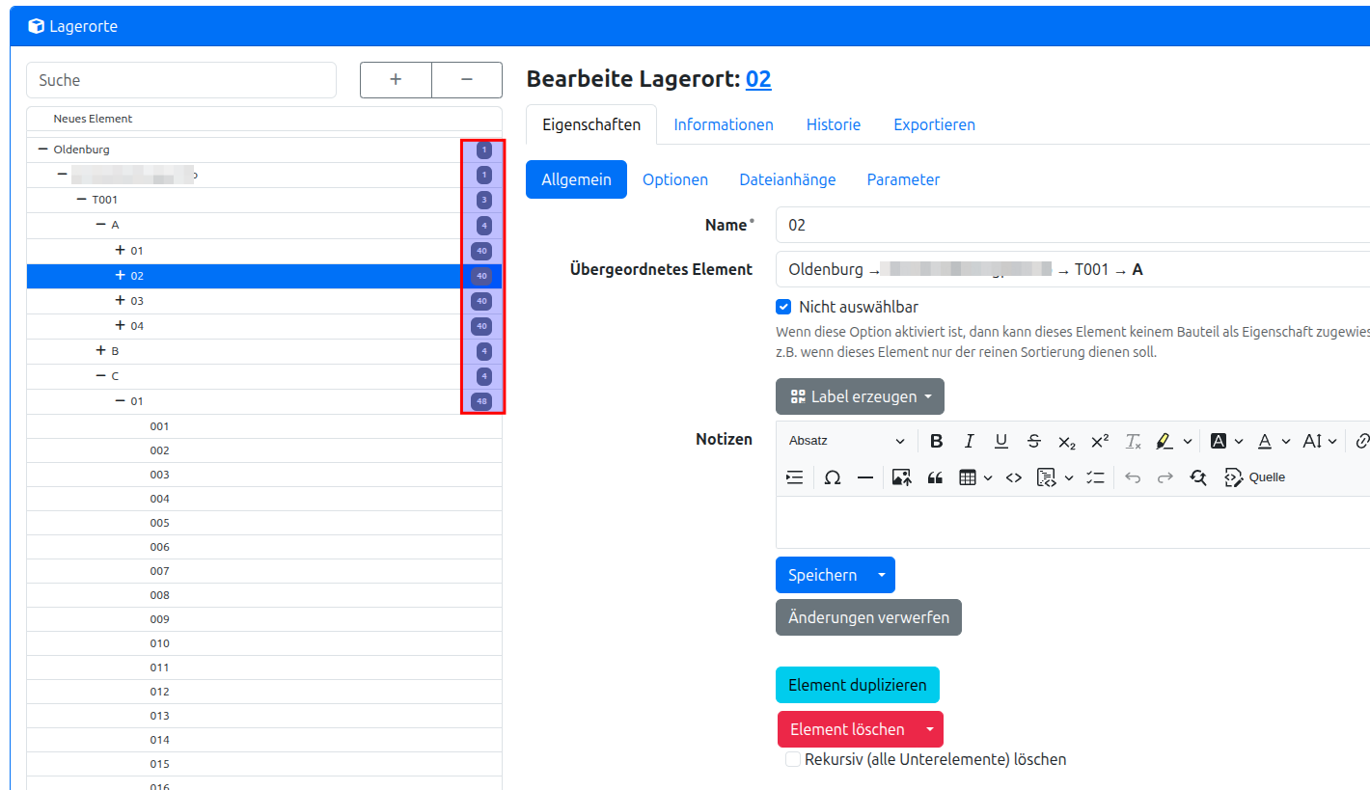Open the font background color picker
The image size is (1370, 790).
(x=1219, y=441)
